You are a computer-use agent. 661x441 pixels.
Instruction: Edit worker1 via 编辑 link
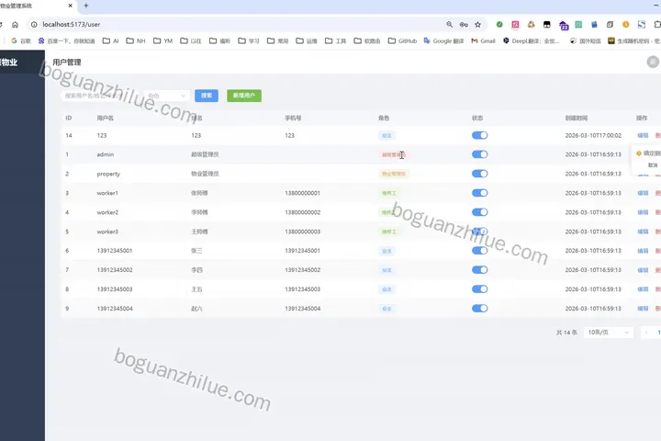pos(643,193)
